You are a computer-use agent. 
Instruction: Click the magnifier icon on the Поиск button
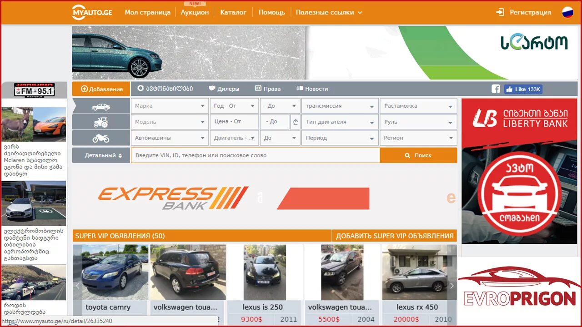[x=408, y=155]
